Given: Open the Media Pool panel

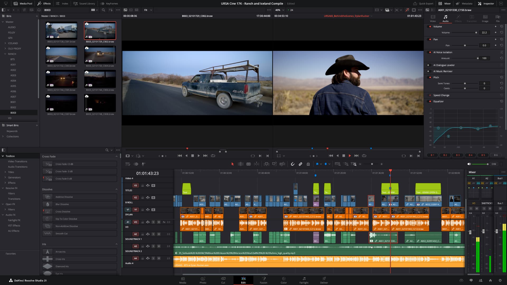Looking at the screenshot, I should pyautogui.click(x=25, y=3).
